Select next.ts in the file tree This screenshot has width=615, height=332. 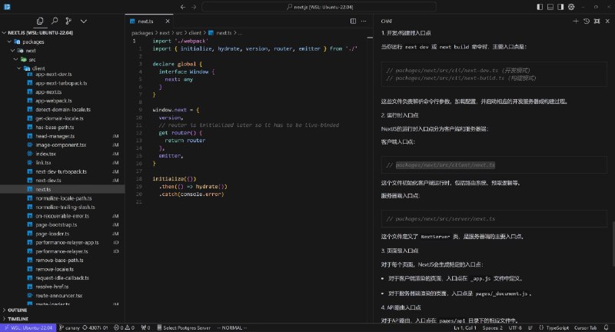[62, 189]
